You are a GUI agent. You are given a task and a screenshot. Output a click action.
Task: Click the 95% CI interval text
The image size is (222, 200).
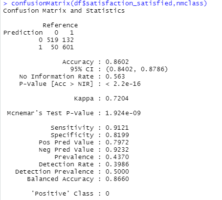(136, 69)
